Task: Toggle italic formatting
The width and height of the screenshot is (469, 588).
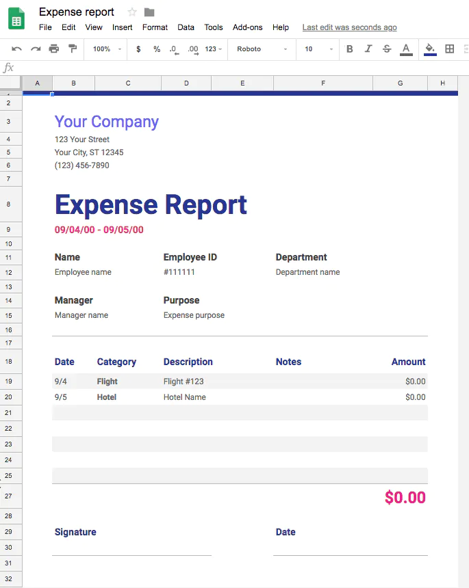Action: pos(368,49)
